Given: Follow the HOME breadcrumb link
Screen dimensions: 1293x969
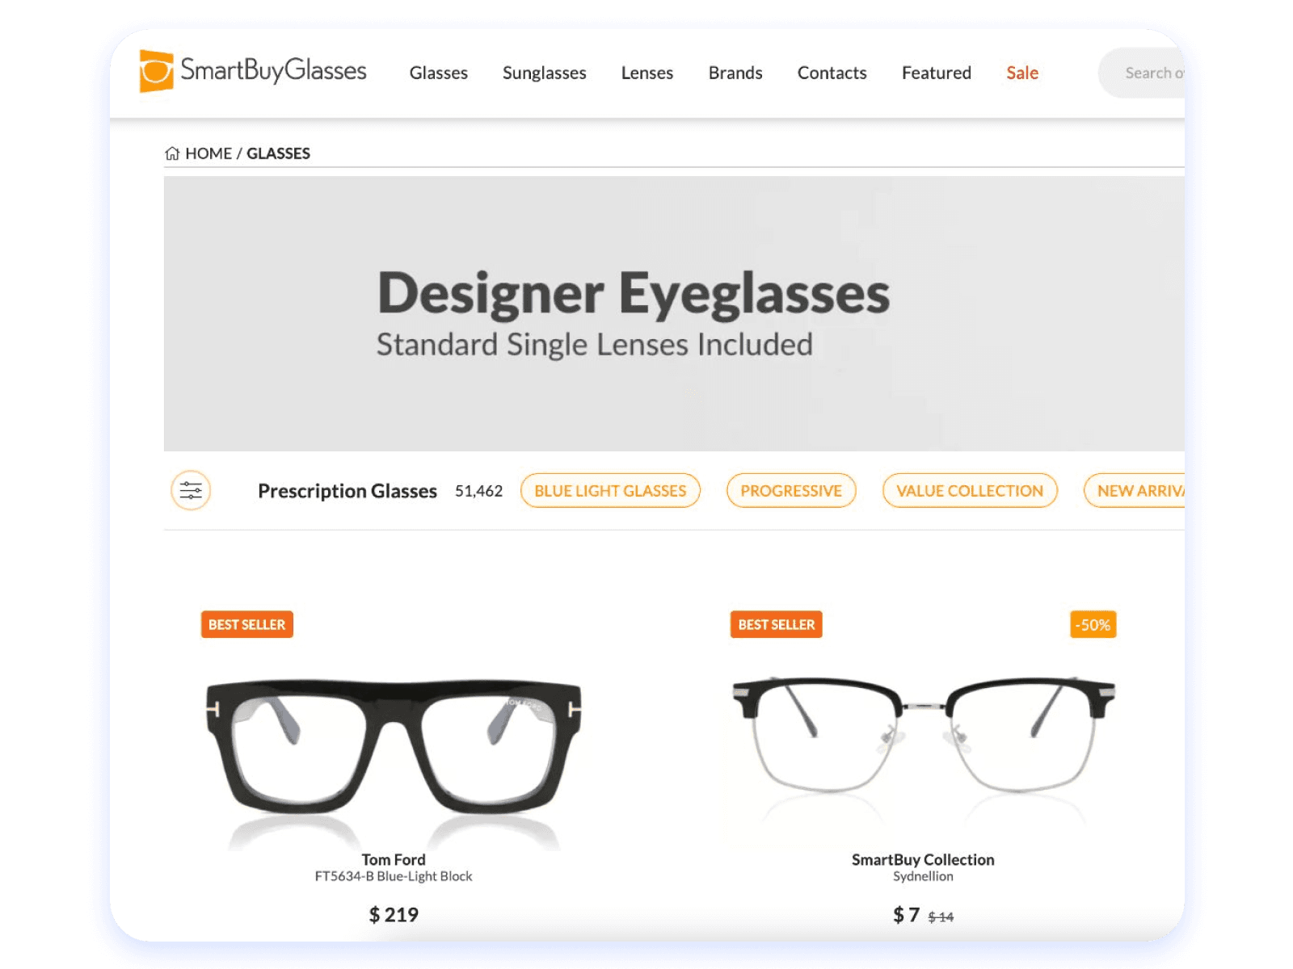Looking at the screenshot, I should click(208, 153).
